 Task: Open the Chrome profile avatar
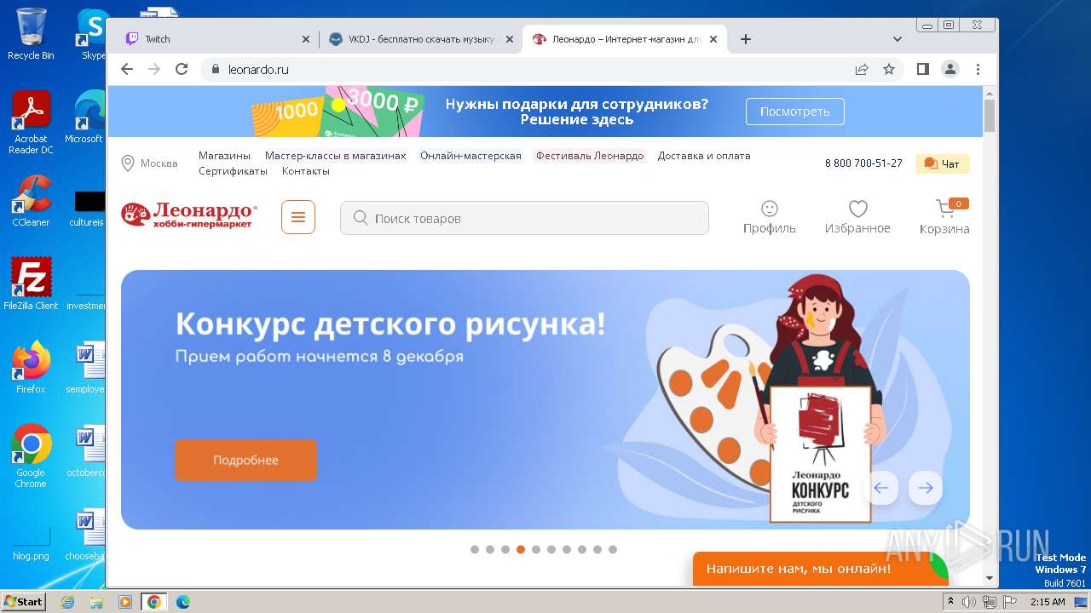tap(950, 69)
